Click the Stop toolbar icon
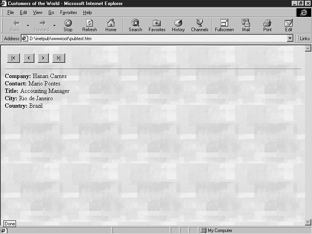 (x=68, y=25)
